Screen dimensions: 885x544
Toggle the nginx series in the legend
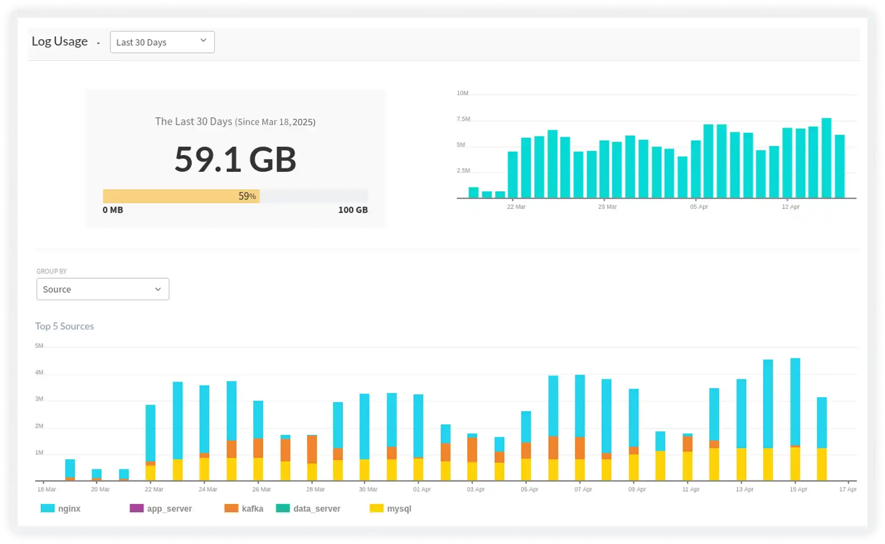tap(69, 509)
